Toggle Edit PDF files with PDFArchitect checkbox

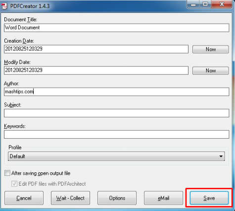(x=14, y=184)
